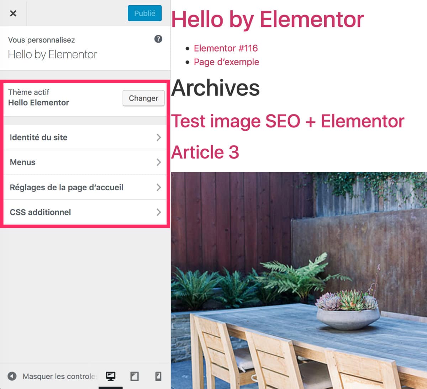Open the Page d'exemple link
This screenshot has width=427, height=389.
pyautogui.click(x=226, y=62)
